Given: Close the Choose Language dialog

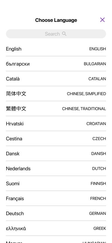Looking at the screenshot, I should [x=102, y=20].
